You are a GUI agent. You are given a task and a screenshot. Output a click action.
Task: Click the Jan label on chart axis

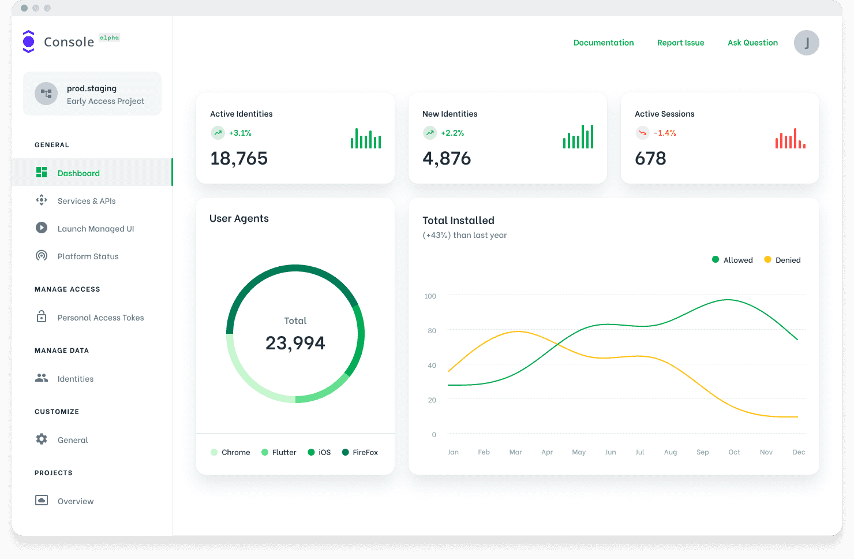tap(454, 452)
